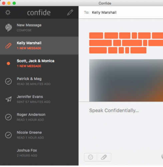Open the Scott, Jack & Monica conversation

coord(39,63)
